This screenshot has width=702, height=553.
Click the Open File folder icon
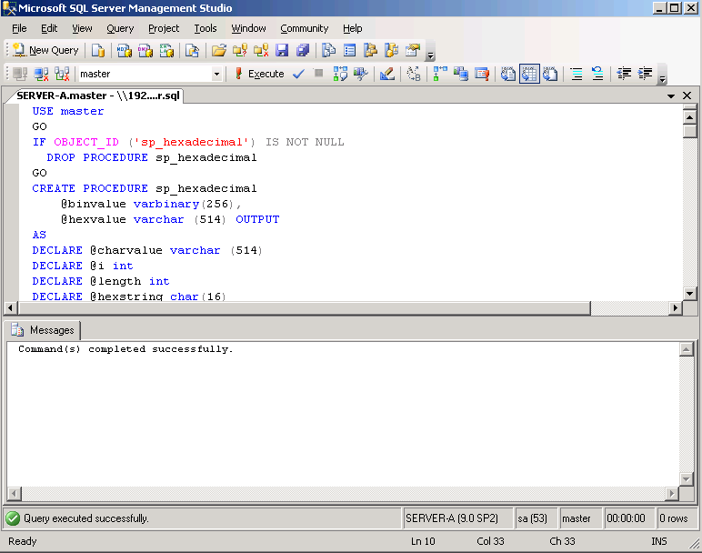(218, 51)
